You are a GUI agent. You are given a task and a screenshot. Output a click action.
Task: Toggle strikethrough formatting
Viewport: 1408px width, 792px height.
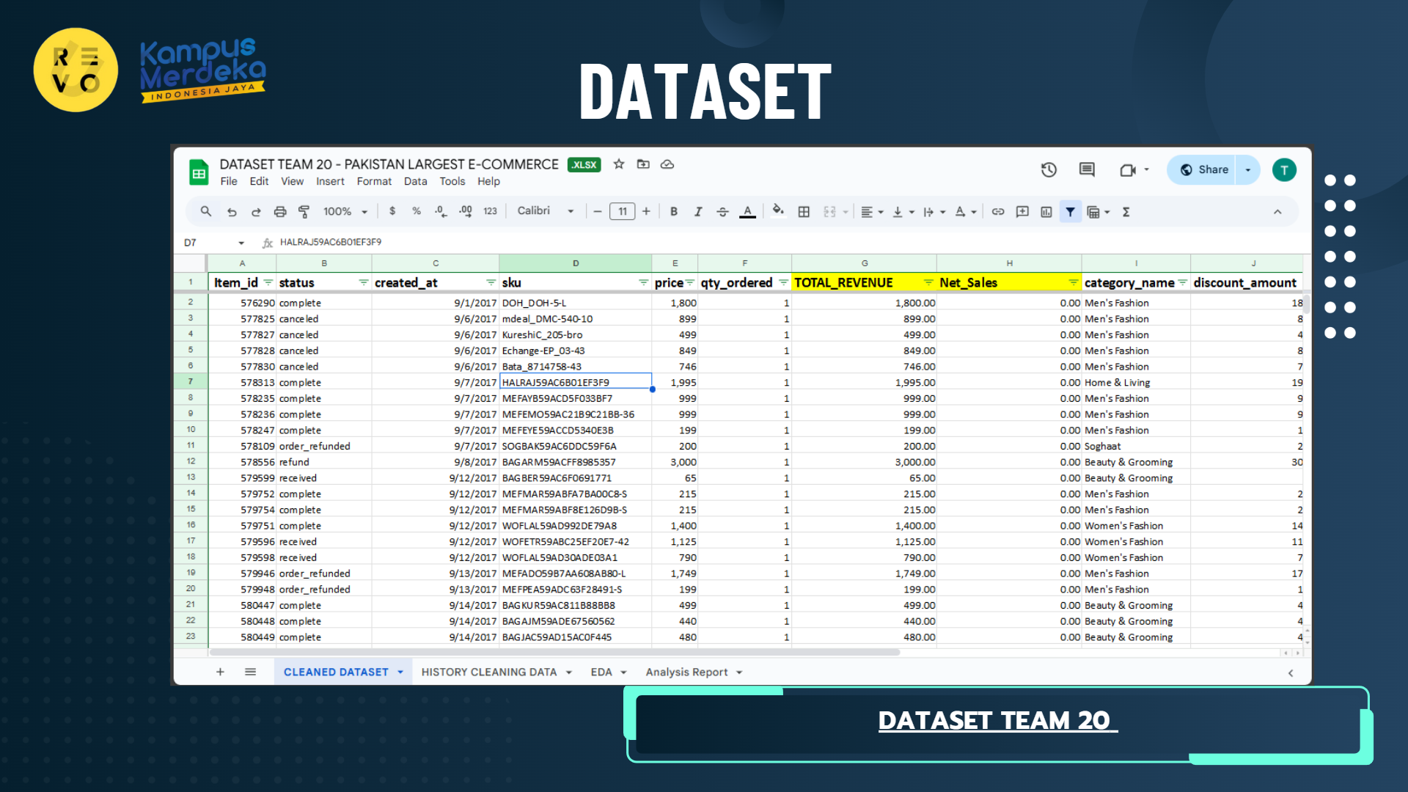tap(723, 211)
